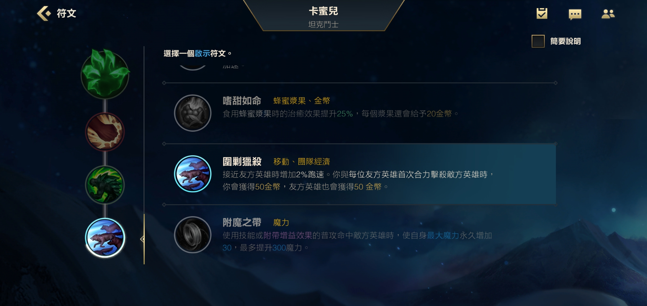Click the gold scrollbar indicator bar

click(x=144, y=239)
